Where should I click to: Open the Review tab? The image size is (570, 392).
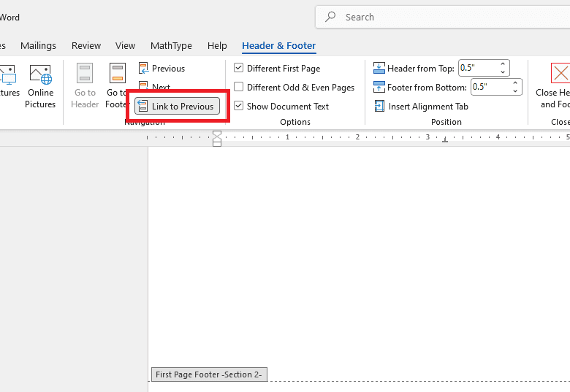coord(86,46)
